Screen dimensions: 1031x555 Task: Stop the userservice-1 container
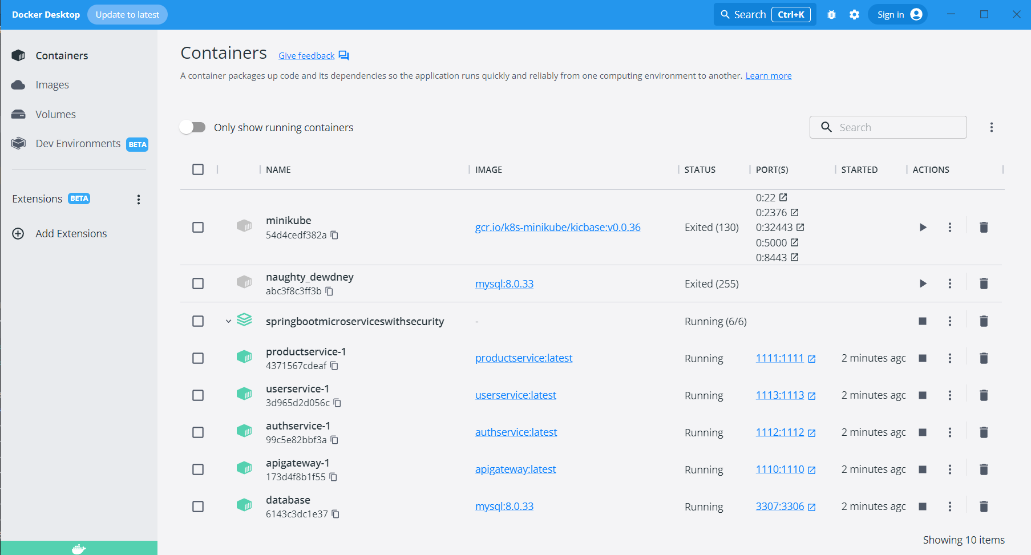click(923, 395)
